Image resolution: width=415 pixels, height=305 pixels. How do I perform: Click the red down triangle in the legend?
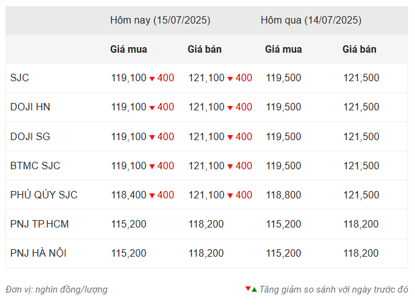tap(248, 288)
